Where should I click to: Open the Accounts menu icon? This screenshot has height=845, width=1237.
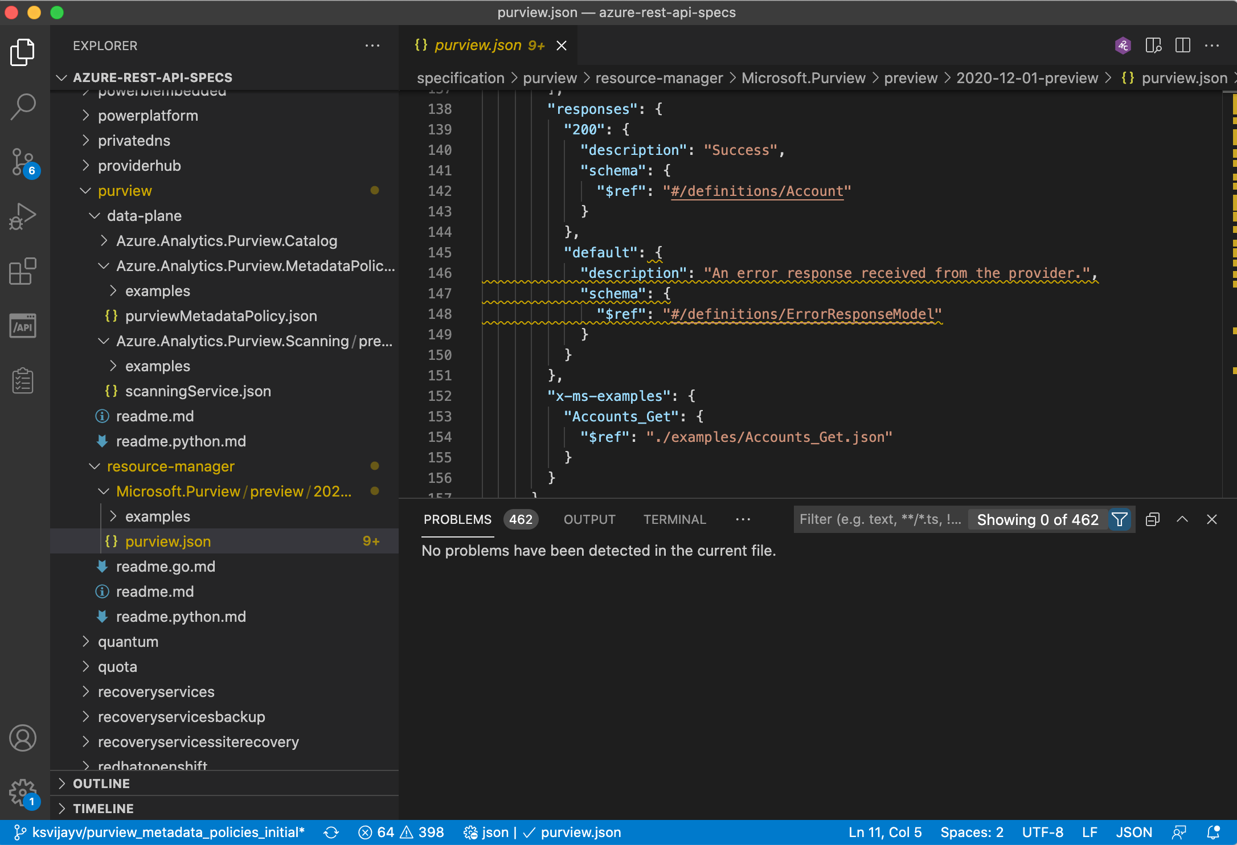[x=23, y=738]
